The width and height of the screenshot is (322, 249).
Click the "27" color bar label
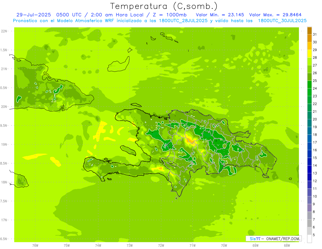tap(315, 65)
